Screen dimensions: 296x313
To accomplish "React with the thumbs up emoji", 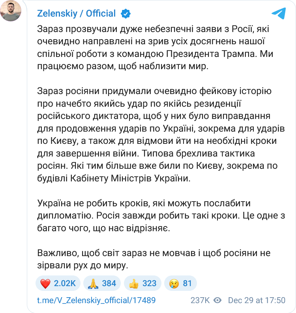I will coord(134,283).
